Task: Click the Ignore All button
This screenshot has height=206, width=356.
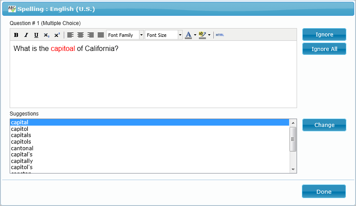Action: click(324, 49)
